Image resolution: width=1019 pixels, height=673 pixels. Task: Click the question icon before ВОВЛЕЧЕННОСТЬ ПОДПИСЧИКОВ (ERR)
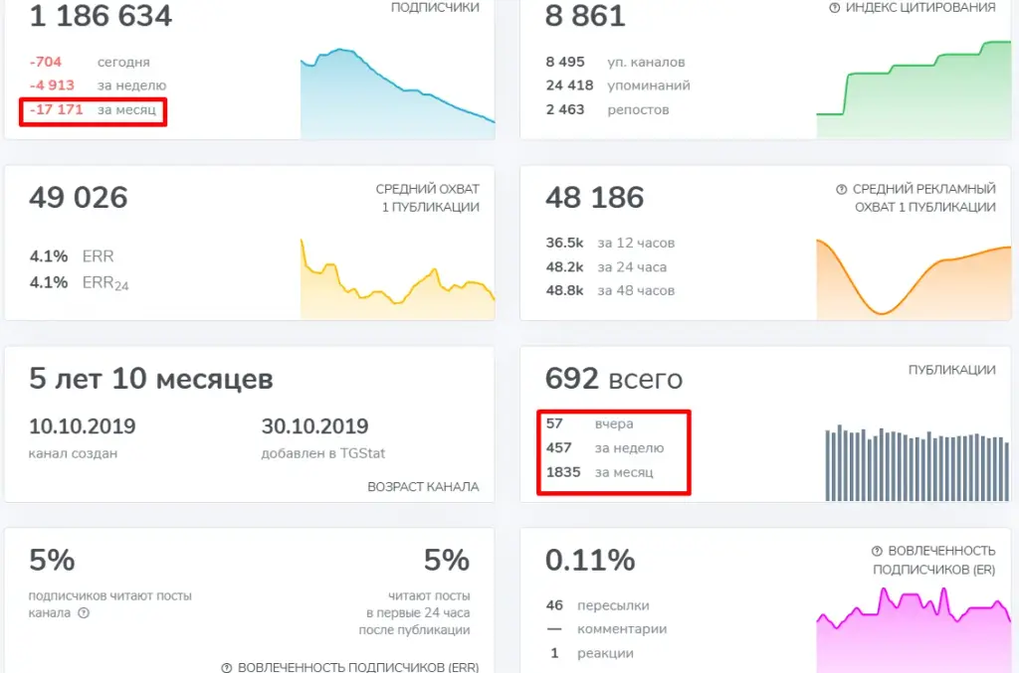tap(227, 667)
